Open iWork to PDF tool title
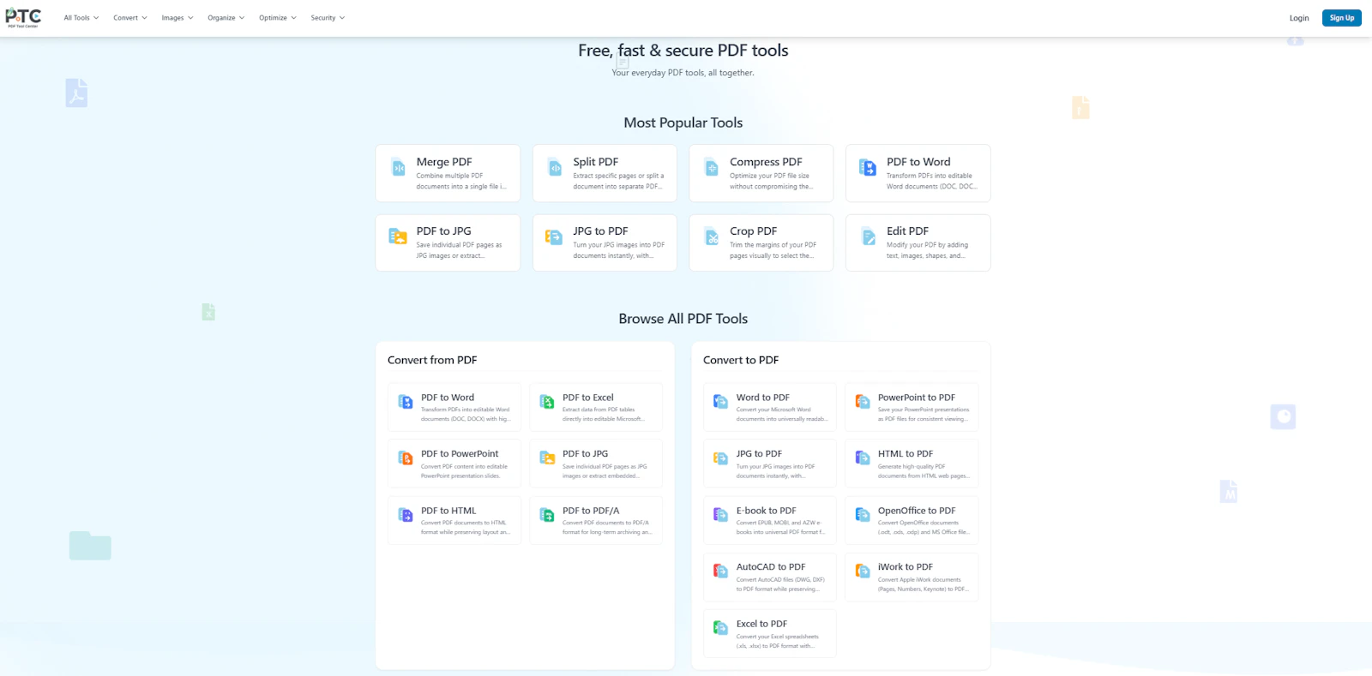Image resolution: width=1372 pixels, height=676 pixels. [906, 567]
